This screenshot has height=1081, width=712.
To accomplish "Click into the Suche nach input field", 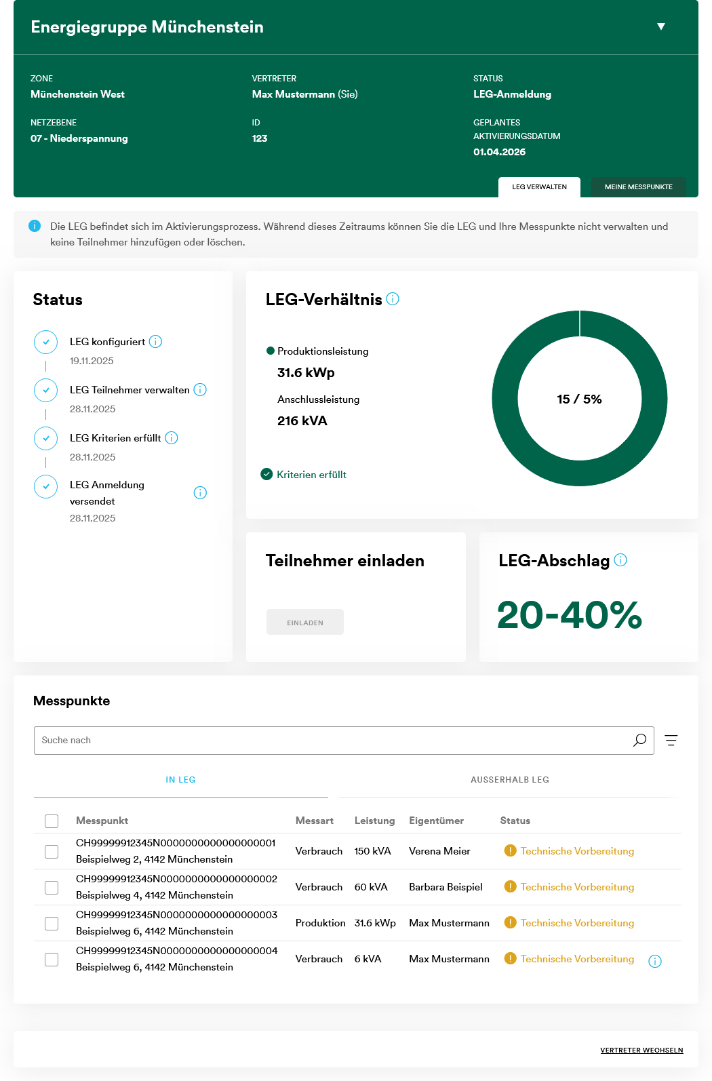I will [332, 741].
